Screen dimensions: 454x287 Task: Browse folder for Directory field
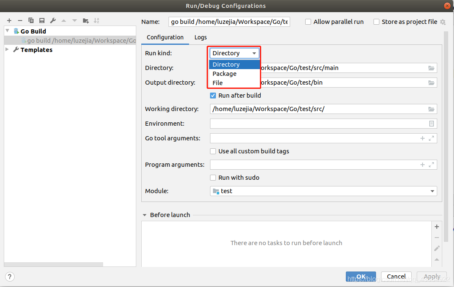[431, 68]
